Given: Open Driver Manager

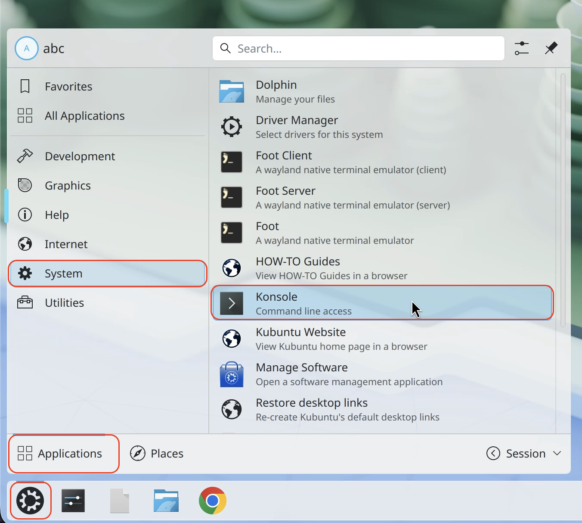Looking at the screenshot, I should [x=382, y=127].
